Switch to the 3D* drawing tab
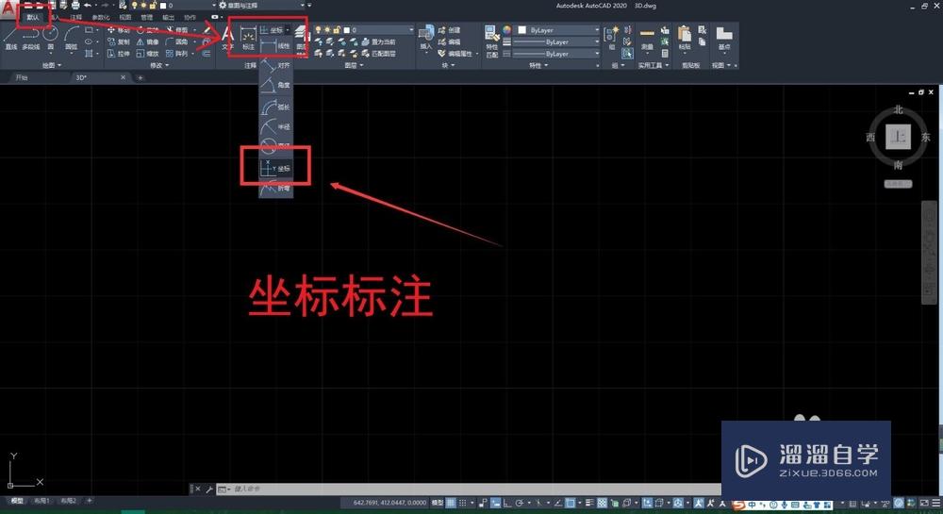The image size is (943, 514). coord(81,77)
